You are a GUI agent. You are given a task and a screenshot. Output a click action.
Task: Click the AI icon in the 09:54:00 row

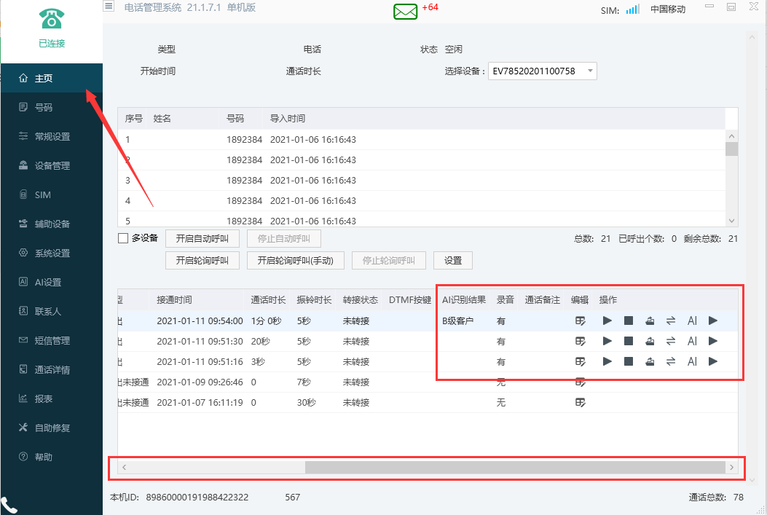pyautogui.click(x=692, y=321)
